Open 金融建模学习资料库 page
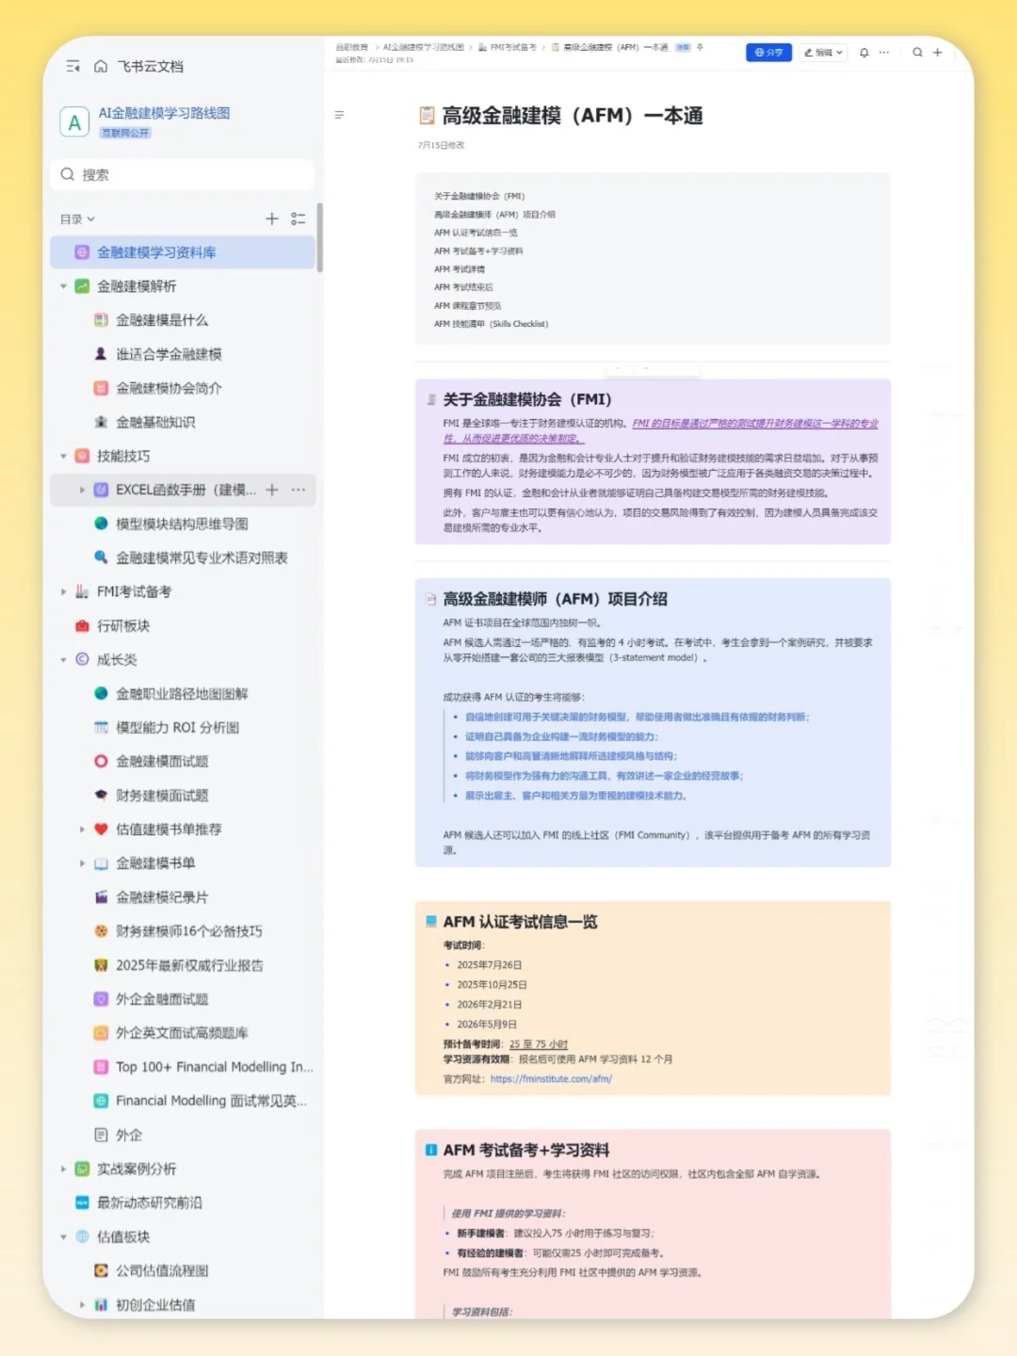This screenshot has width=1017, height=1356. click(x=182, y=252)
